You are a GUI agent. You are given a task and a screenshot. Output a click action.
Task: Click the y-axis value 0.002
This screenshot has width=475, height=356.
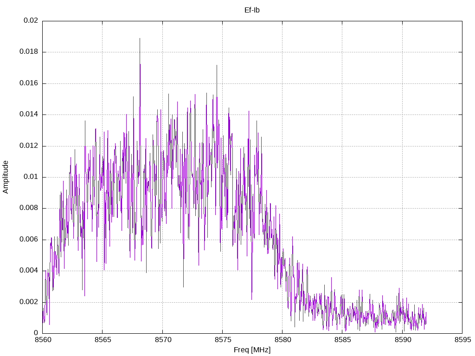(29, 302)
